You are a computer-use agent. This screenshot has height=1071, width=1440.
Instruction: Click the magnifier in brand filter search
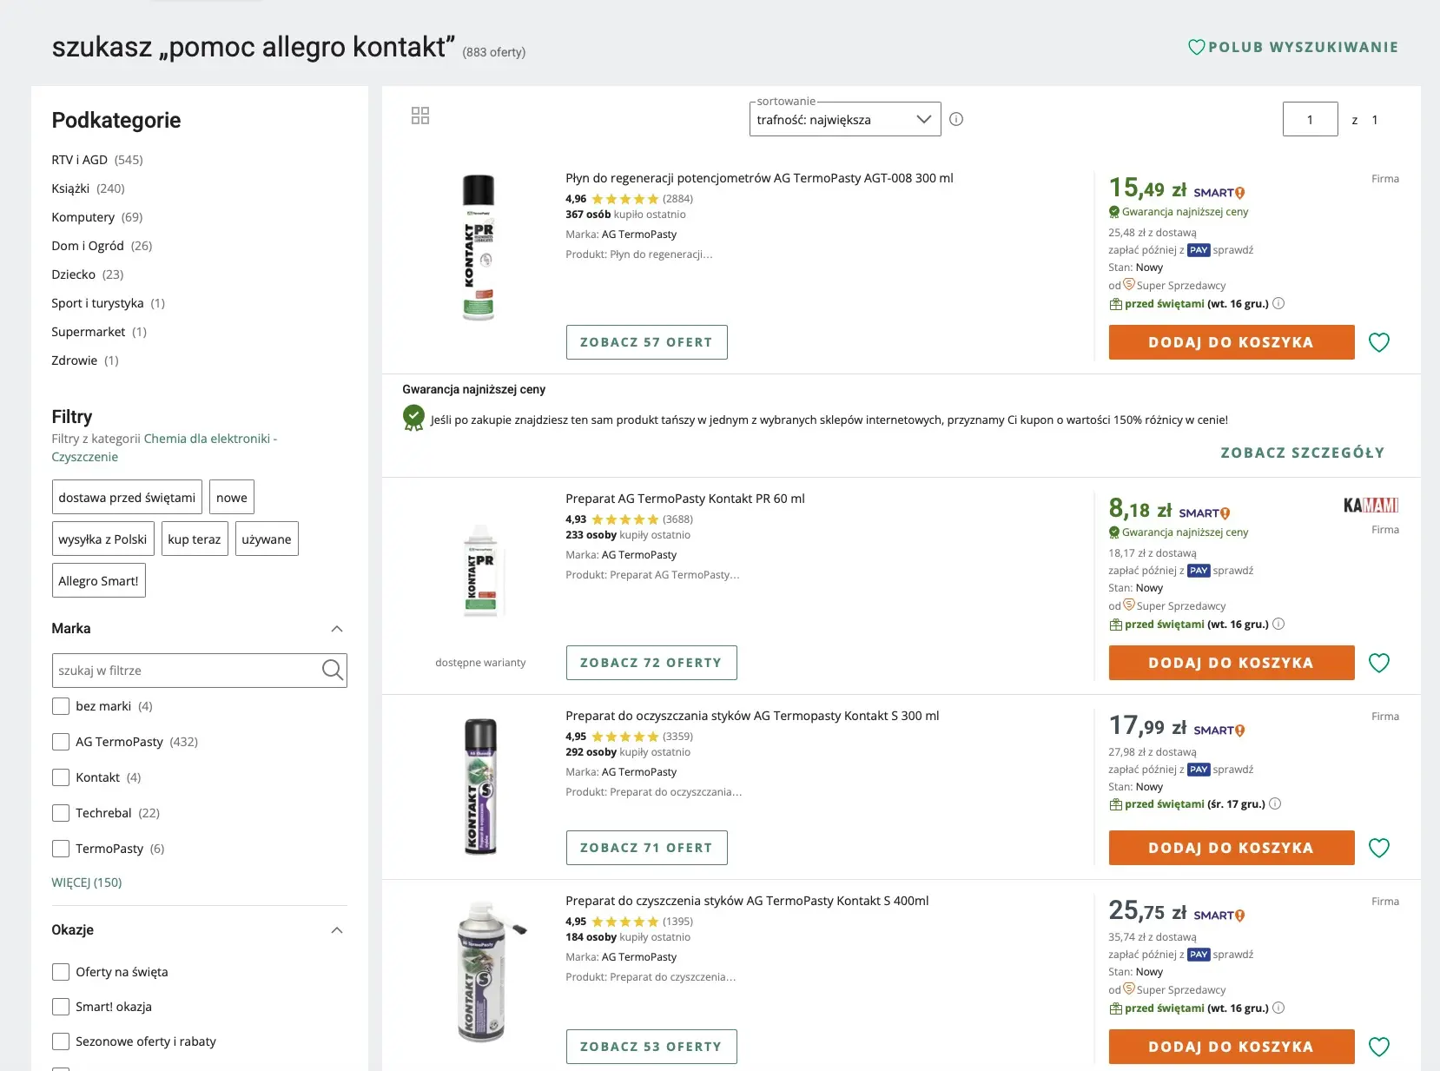click(332, 671)
